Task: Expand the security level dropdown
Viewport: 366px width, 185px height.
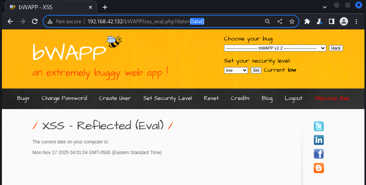Action: click(236, 70)
